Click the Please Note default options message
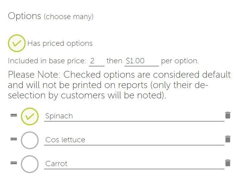 click(119, 85)
